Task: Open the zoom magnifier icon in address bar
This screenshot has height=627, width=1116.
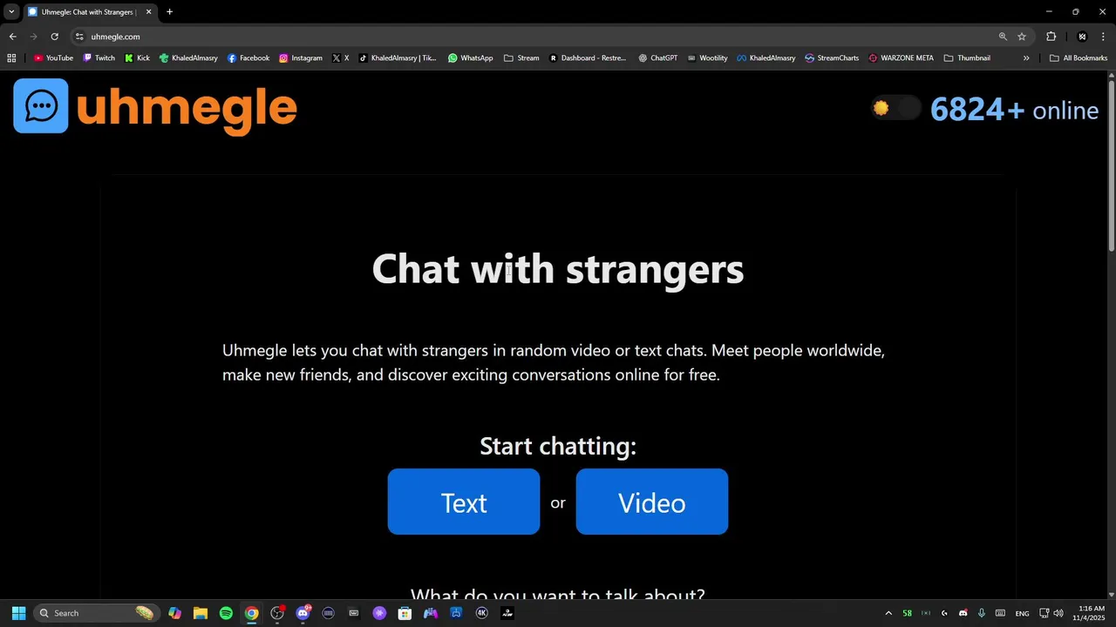Action: point(1003,37)
